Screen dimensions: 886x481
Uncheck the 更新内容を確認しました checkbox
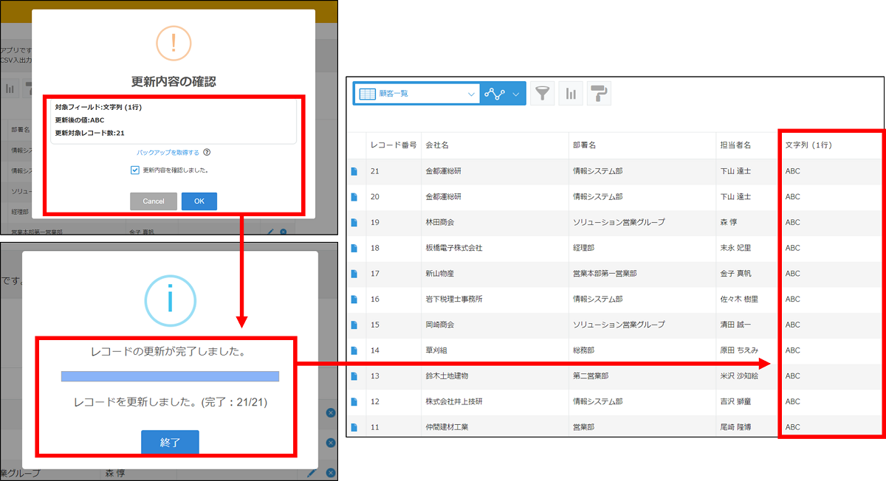135,170
